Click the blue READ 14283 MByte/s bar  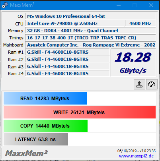tap(45, 99)
